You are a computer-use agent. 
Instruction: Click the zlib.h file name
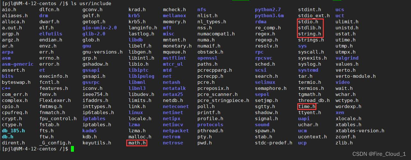click(x=344, y=143)
